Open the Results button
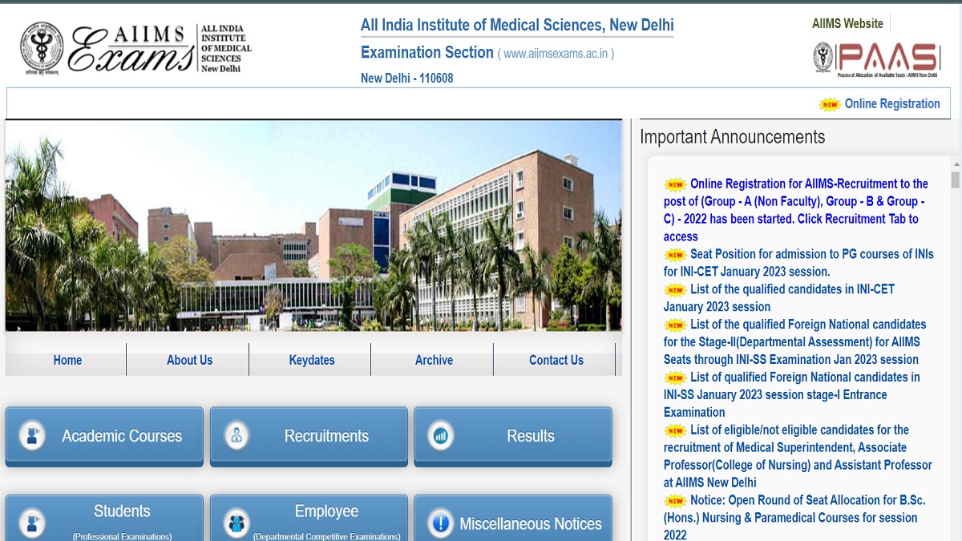 tap(513, 436)
